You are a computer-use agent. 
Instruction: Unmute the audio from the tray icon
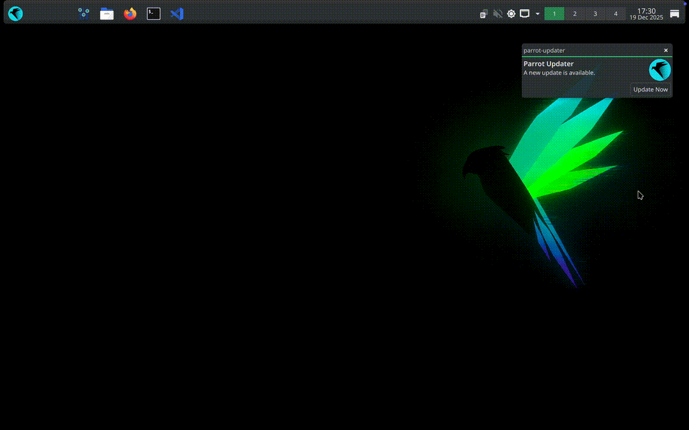498,13
